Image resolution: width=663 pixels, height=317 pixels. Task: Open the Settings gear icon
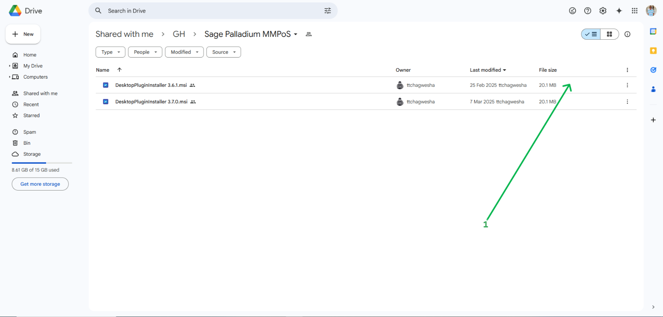[603, 11]
